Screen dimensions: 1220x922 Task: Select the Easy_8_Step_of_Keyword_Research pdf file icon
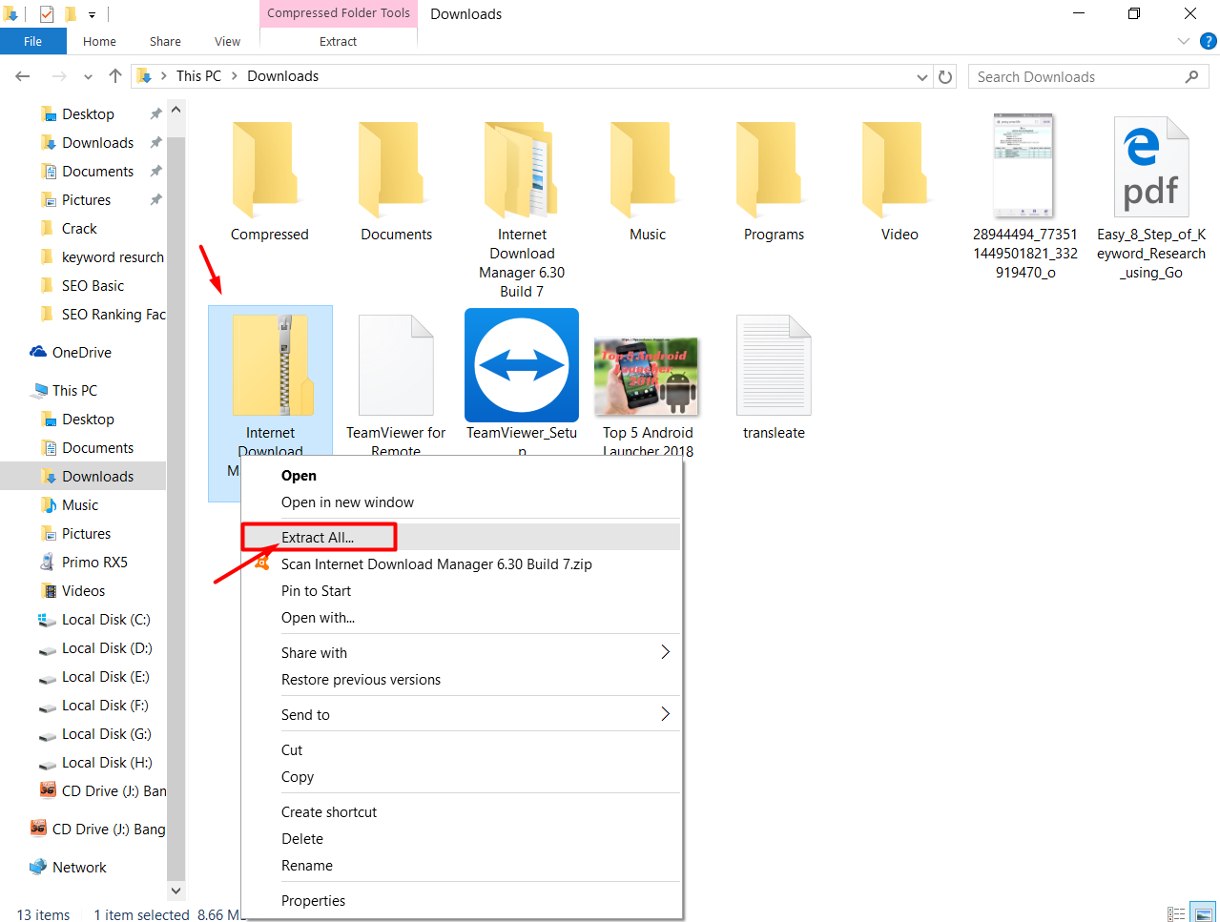point(1151,167)
